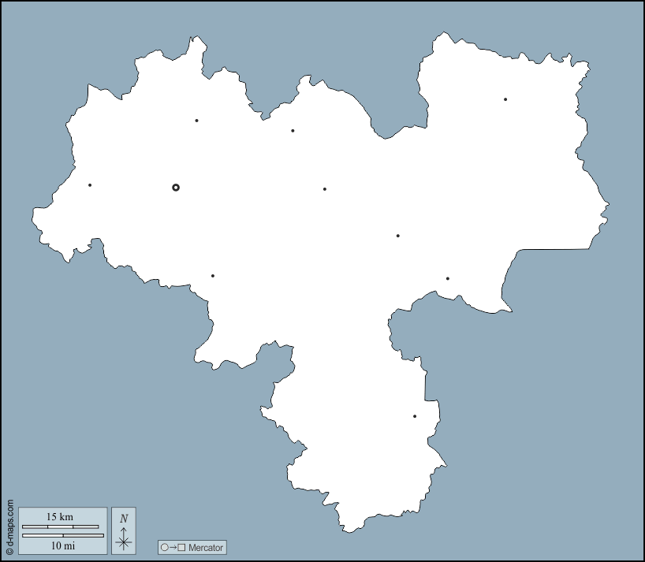Screen dimensions: 645x562
Task: Click the arrow between circle and square
Action: [173, 548]
